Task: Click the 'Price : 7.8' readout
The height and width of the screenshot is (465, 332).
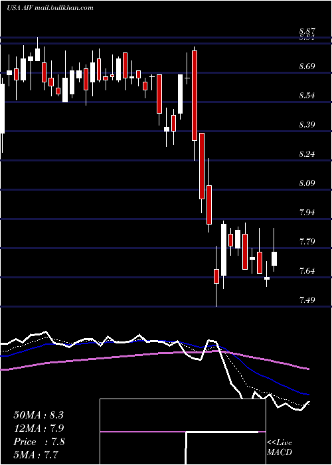Action: pyautogui.click(x=39, y=442)
